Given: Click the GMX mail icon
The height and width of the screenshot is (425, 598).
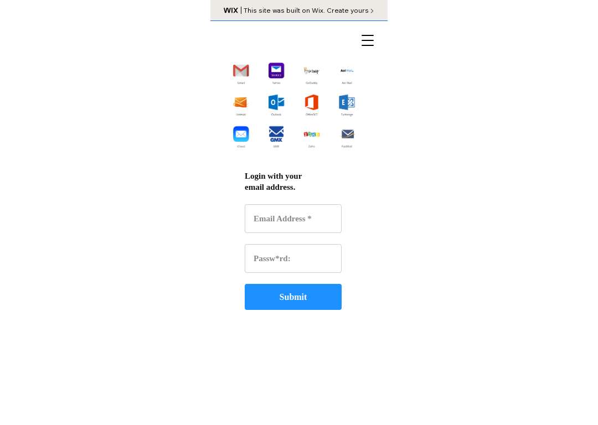Looking at the screenshot, I should click(x=276, y=134).
